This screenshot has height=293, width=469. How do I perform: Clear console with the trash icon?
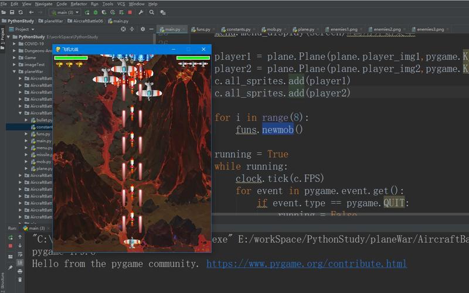[x=20, y=280]
